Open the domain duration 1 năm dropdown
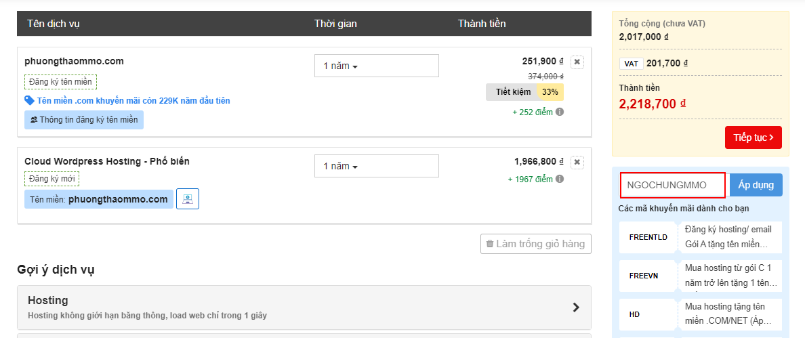This screenshot has width=805, height=338. tap(376, 66)
